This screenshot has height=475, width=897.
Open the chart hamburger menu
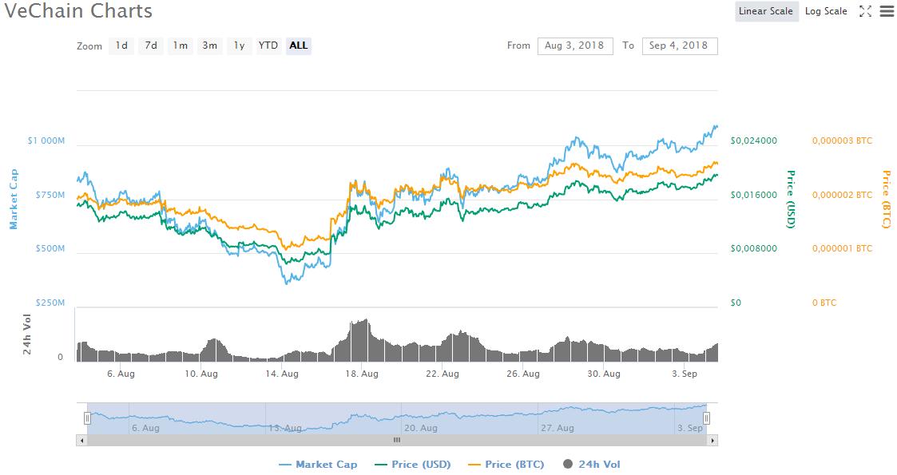[887, 11]
